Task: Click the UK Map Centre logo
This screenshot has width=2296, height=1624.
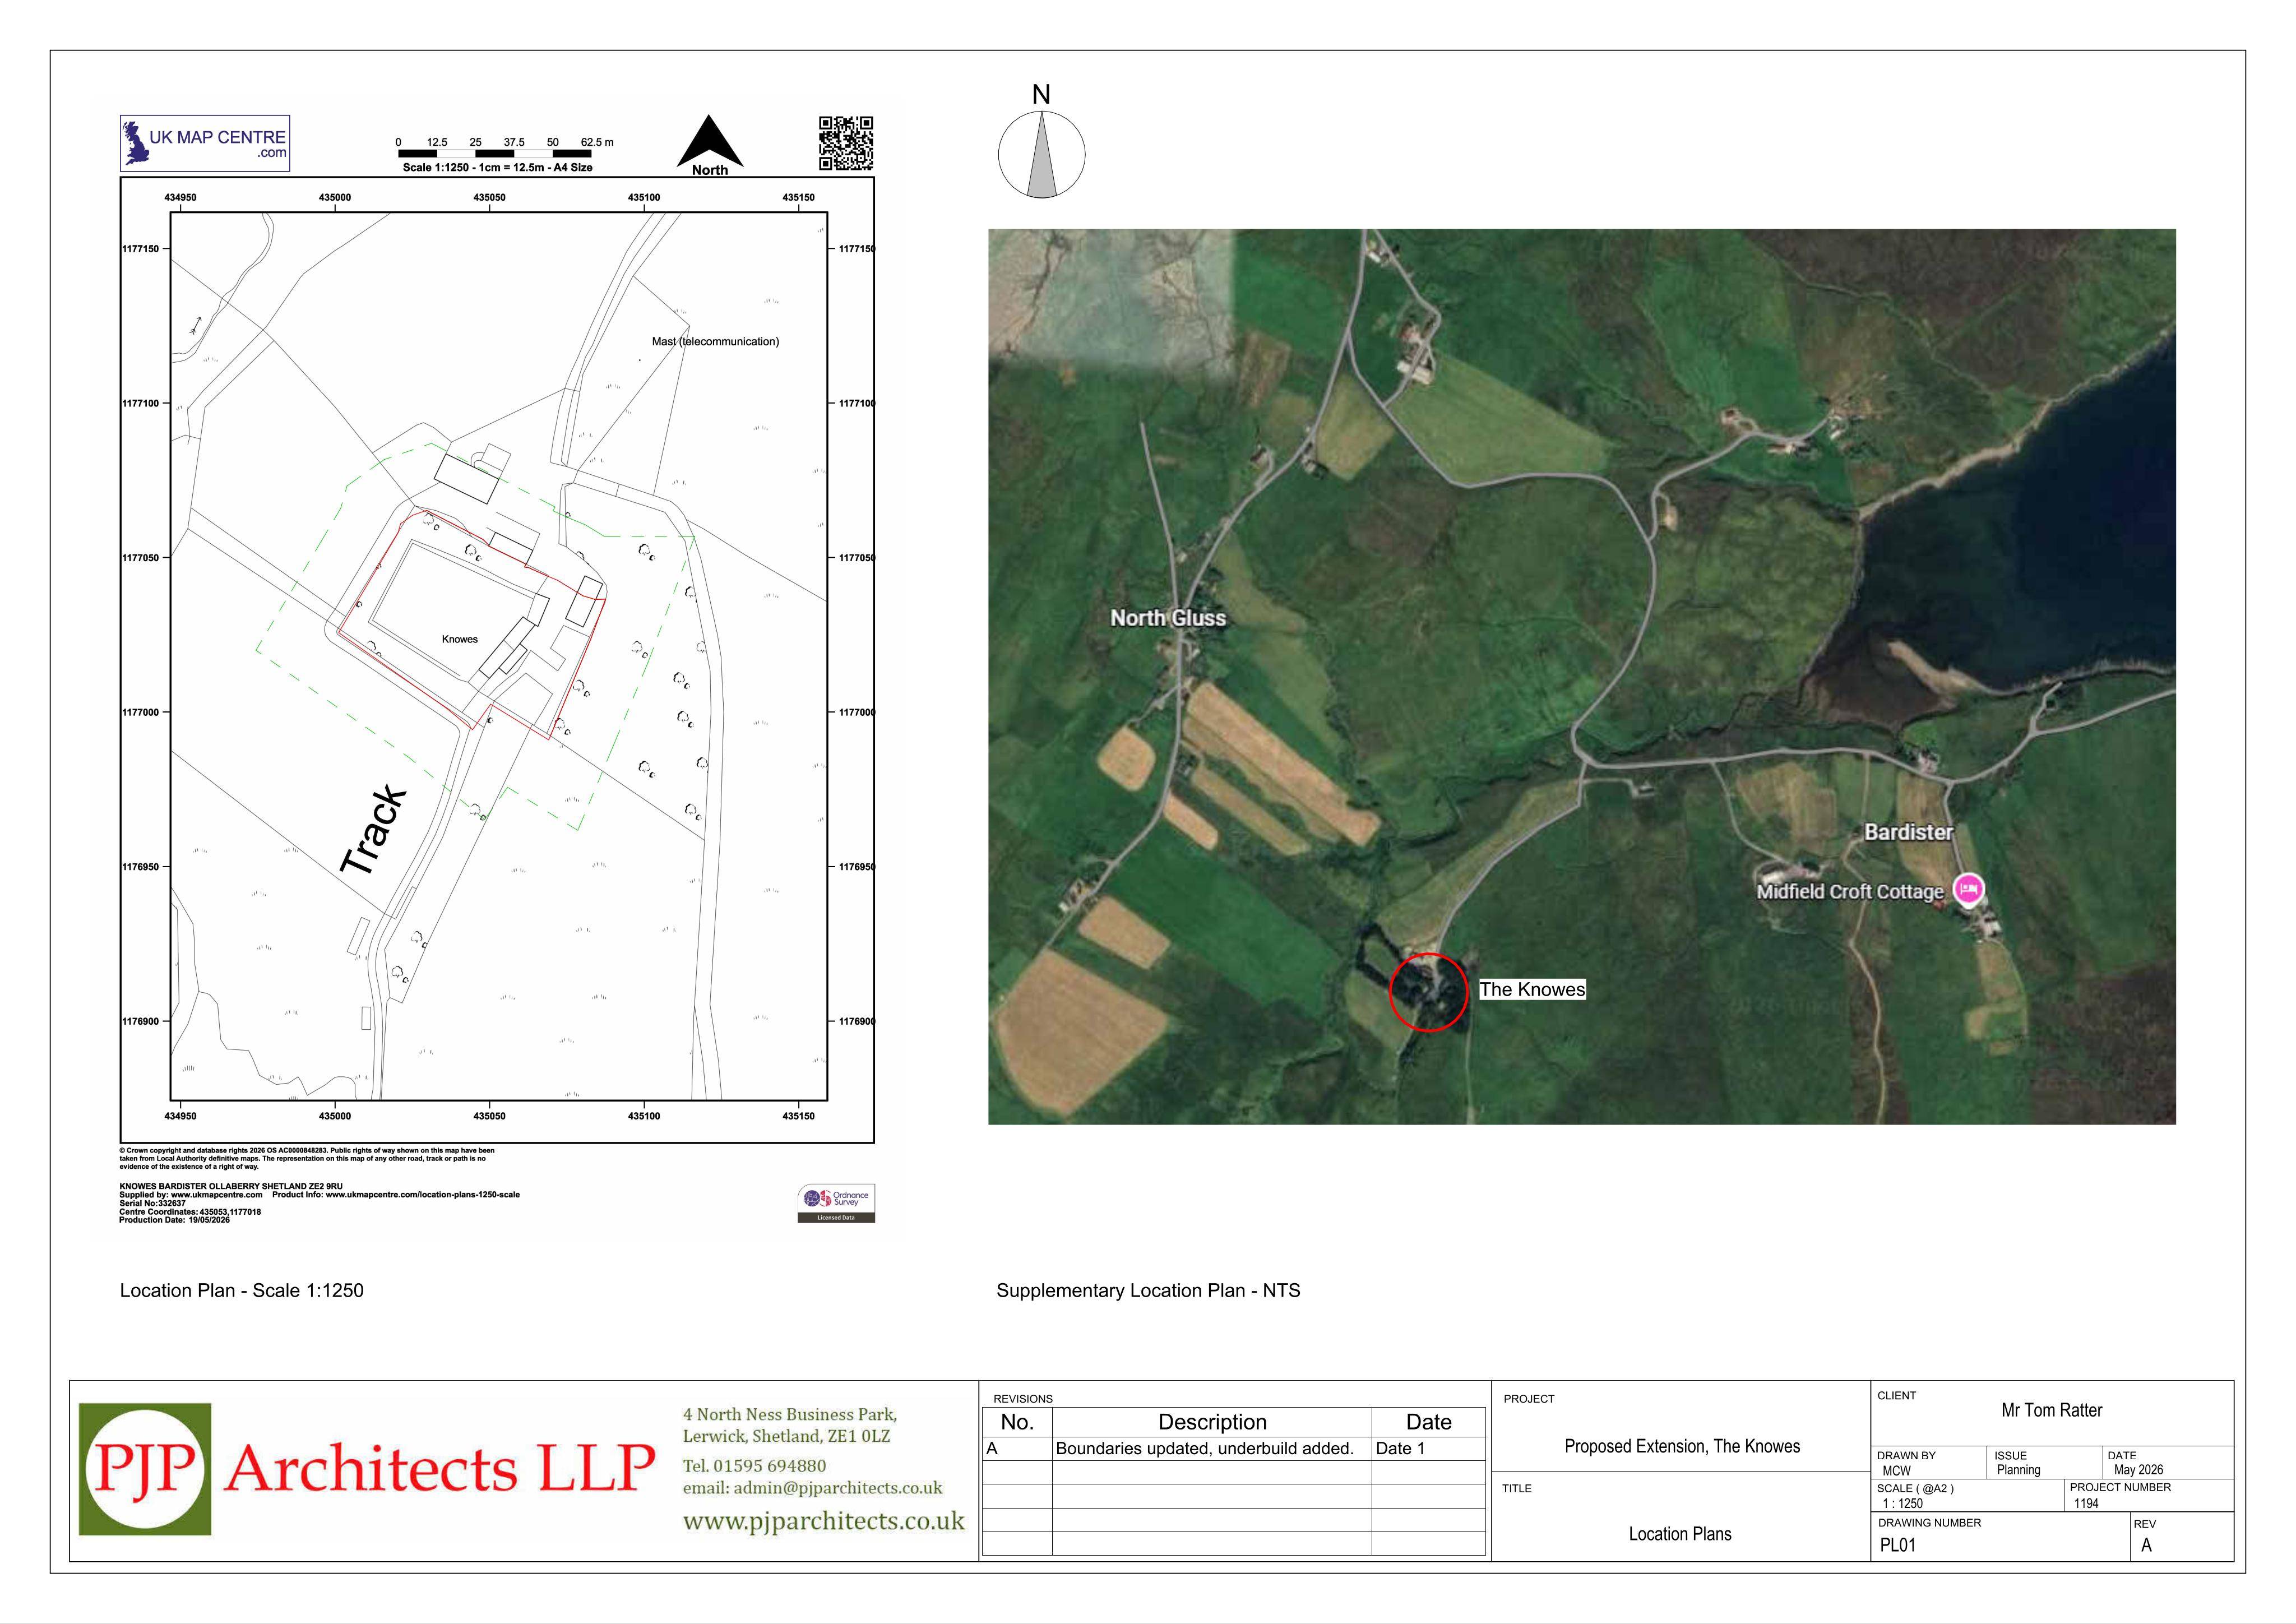Action: pos(205,143)
